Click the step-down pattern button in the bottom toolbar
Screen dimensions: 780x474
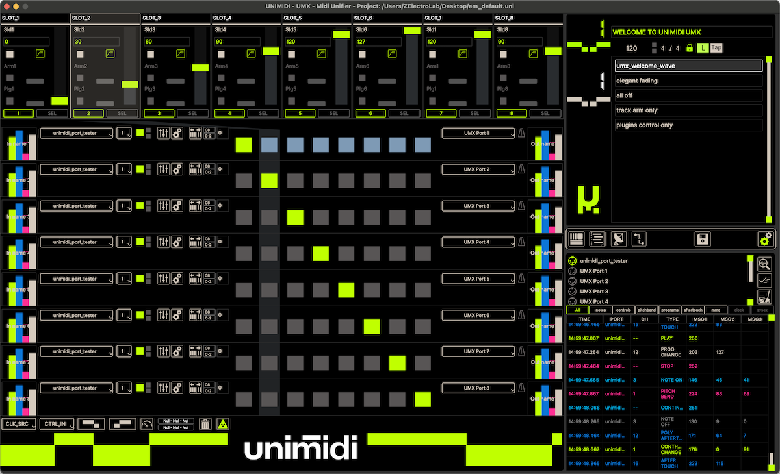click(91, 424)
